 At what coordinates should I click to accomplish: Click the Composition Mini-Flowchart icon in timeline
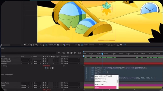pyautogui.click(x=59, y=53)
